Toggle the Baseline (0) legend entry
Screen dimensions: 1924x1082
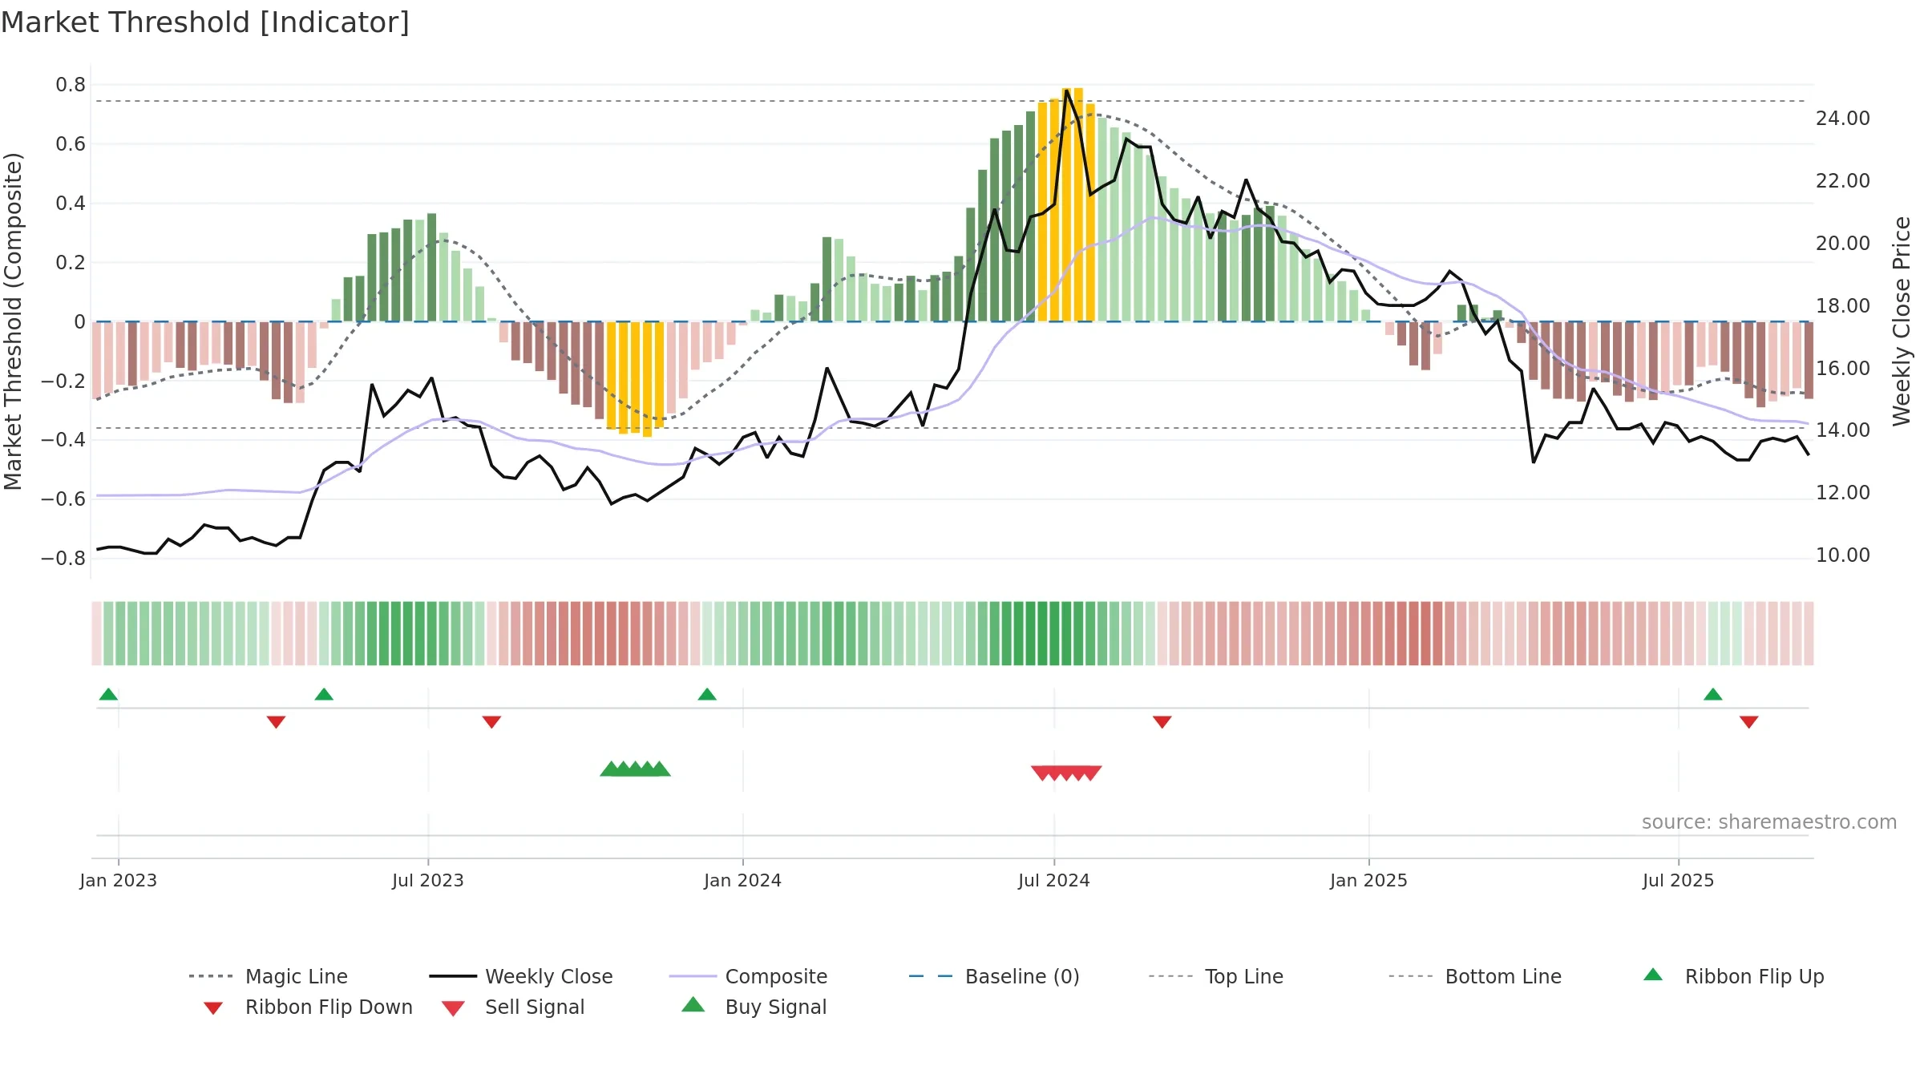[x=994, y=976]
